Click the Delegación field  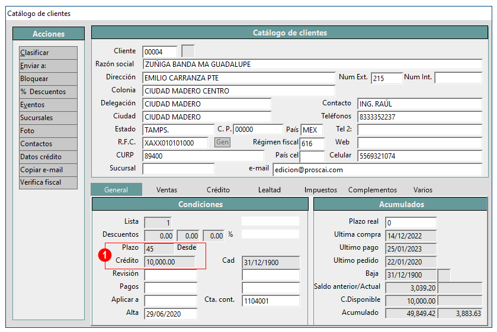tap(207, 104)
